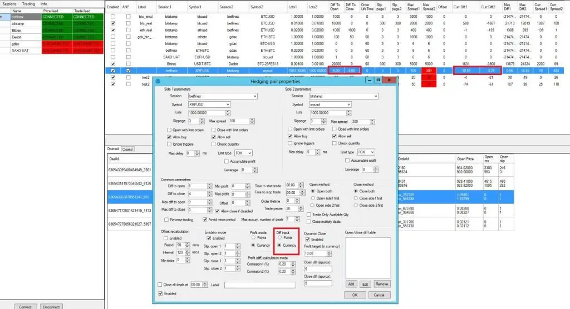Click the Time to start trade field

[x=292, y=185]
